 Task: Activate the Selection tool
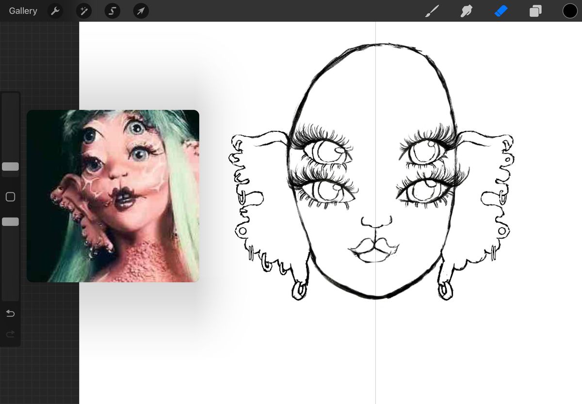coord(112,11)
